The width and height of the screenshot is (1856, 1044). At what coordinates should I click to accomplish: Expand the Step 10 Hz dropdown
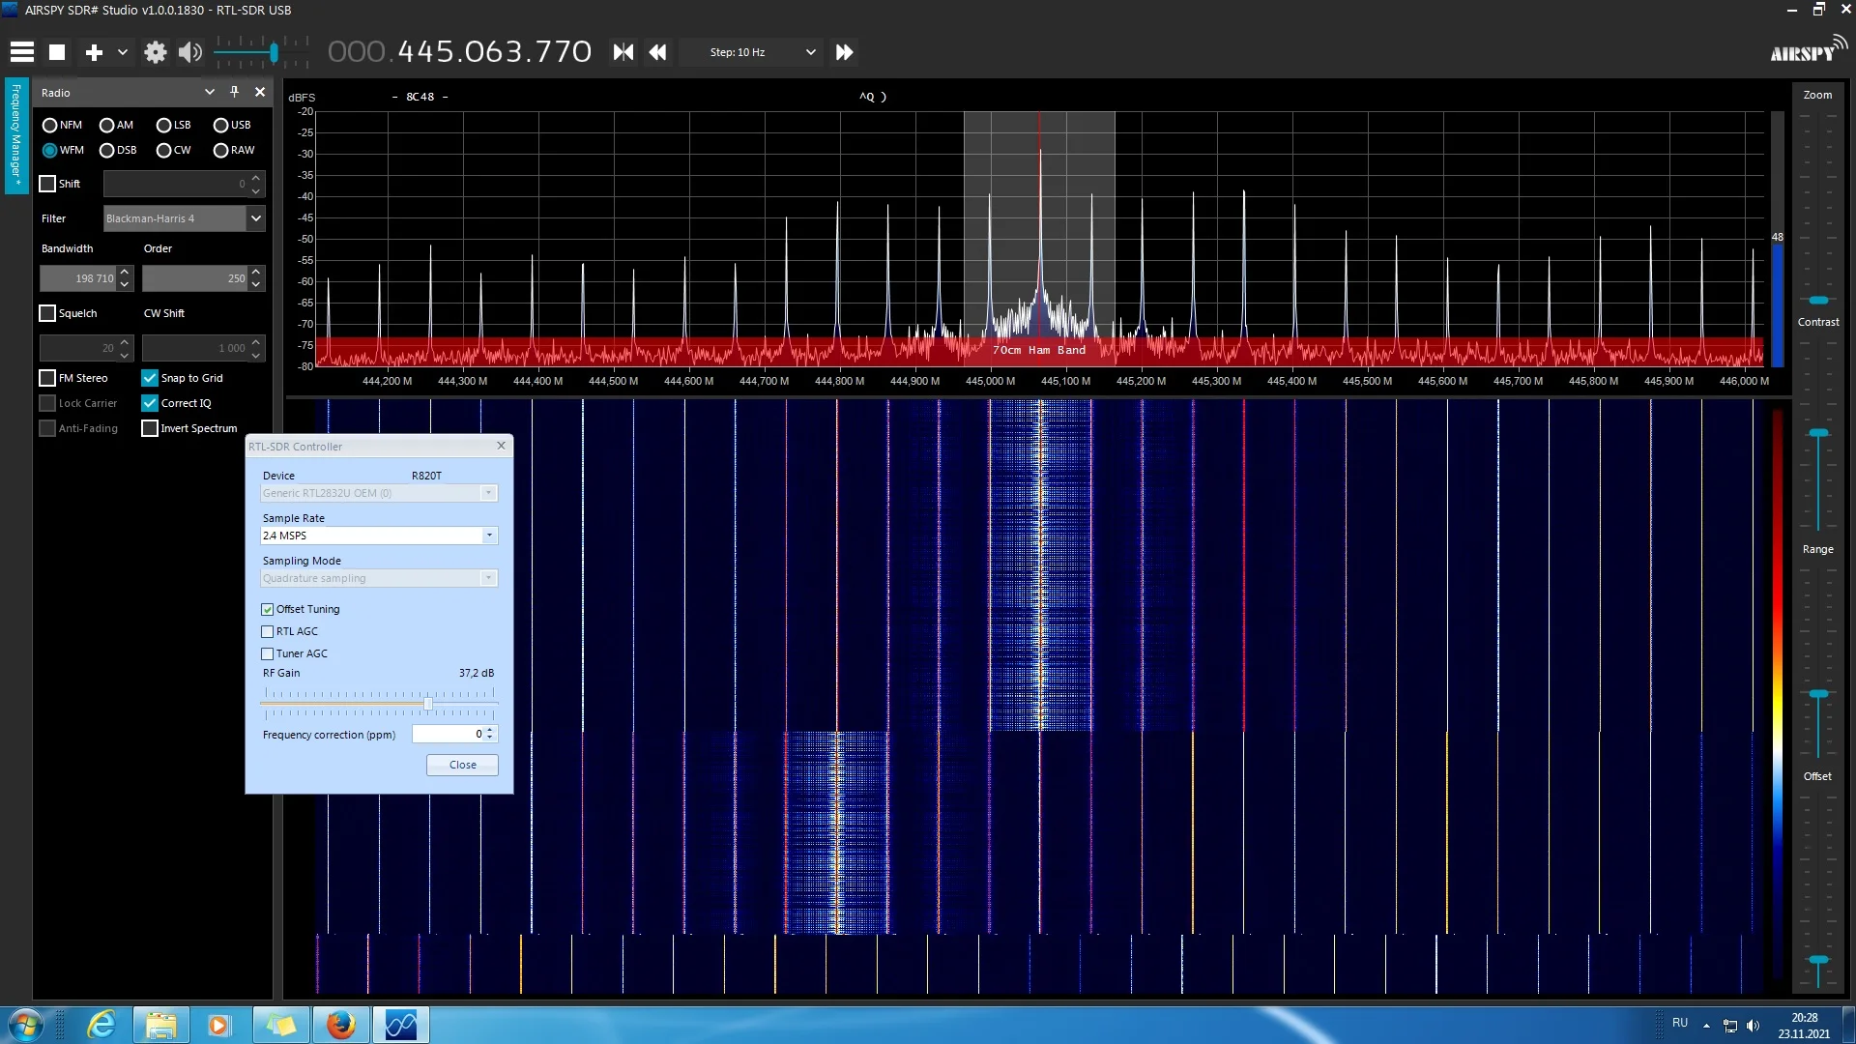pyautogui.click(x=810, y=52)
